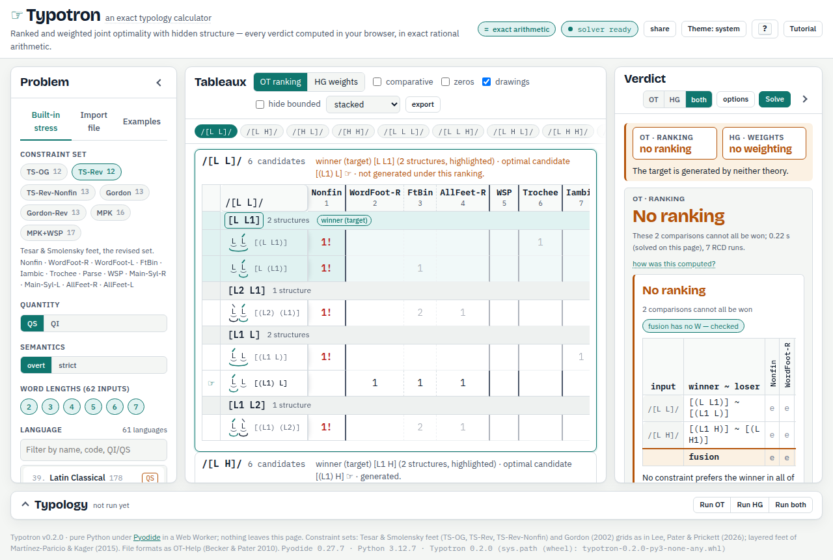Open the 'how was this computed?' link

click(674, 264)
